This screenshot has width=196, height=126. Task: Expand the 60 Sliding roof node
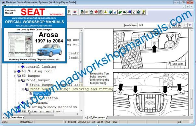coord(15,72)
